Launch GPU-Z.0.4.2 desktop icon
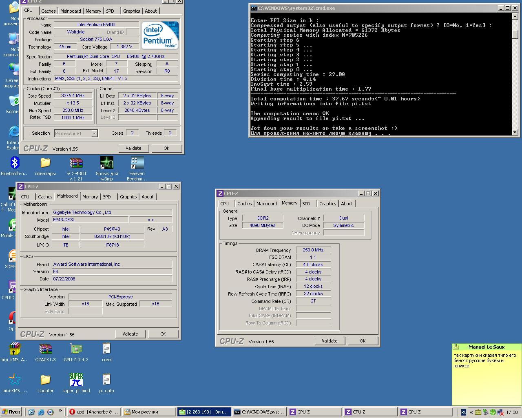Image resolution: width=522 pixels, height=418 pixels. pos(76,349)
